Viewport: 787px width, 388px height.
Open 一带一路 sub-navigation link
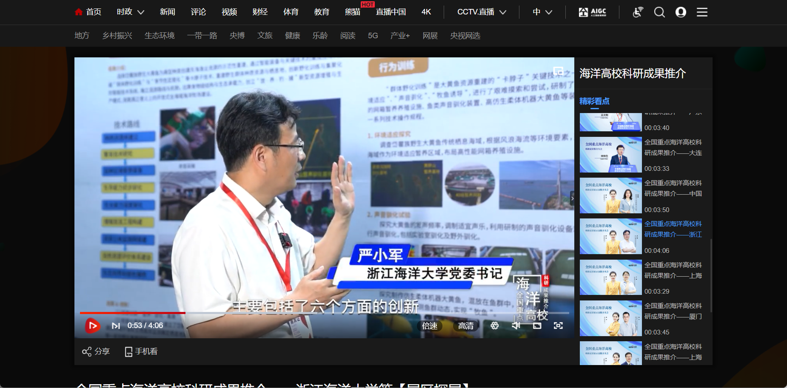[202, 36]
